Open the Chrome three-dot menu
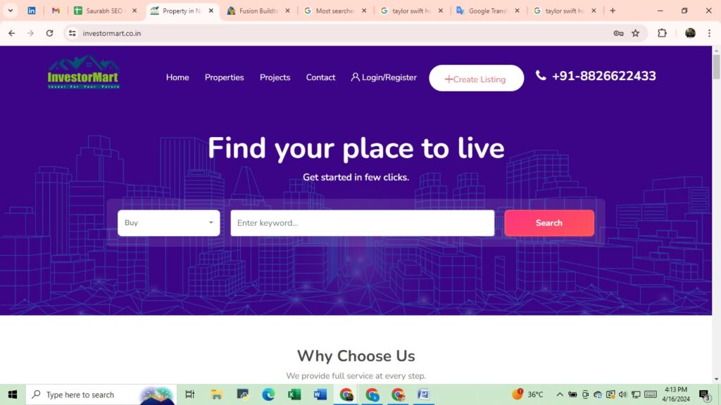This screenshot has width=721, height=405. 710,33
